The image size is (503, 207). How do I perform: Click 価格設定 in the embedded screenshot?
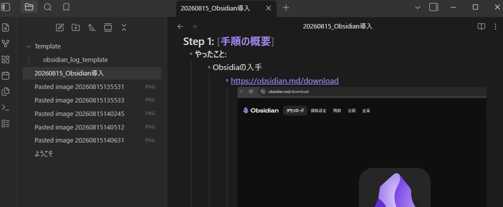click(x=318, y=111)
